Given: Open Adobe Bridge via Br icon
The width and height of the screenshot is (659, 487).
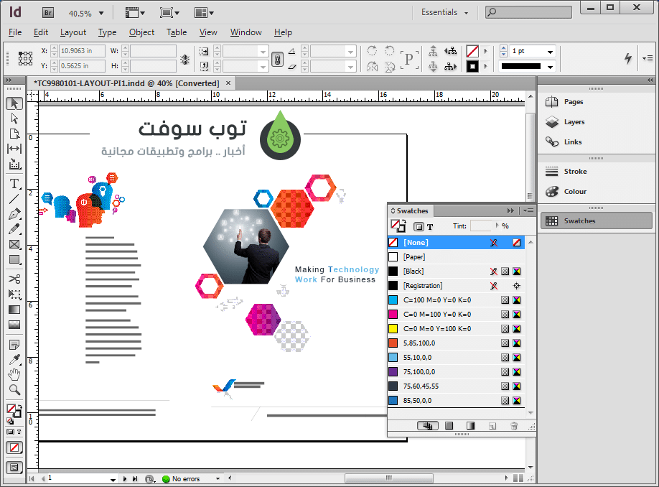Looking at the screenshot, I should point(48,13).
